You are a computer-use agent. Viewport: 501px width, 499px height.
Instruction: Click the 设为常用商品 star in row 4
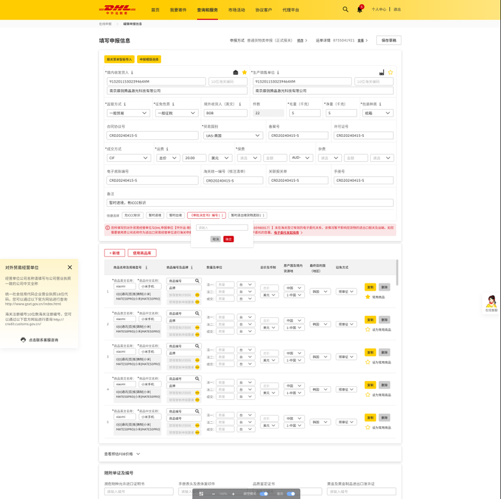point(368,395)
